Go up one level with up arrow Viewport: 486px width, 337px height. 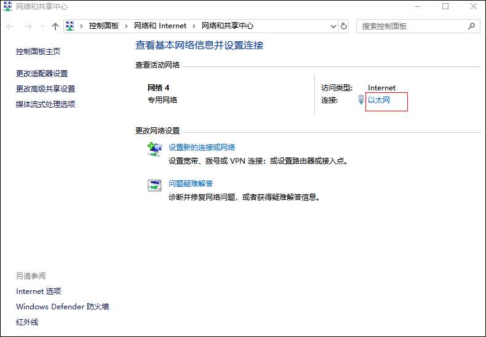(55, 26)
